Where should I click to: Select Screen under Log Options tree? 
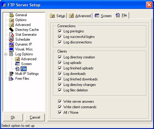click(26, 64)
